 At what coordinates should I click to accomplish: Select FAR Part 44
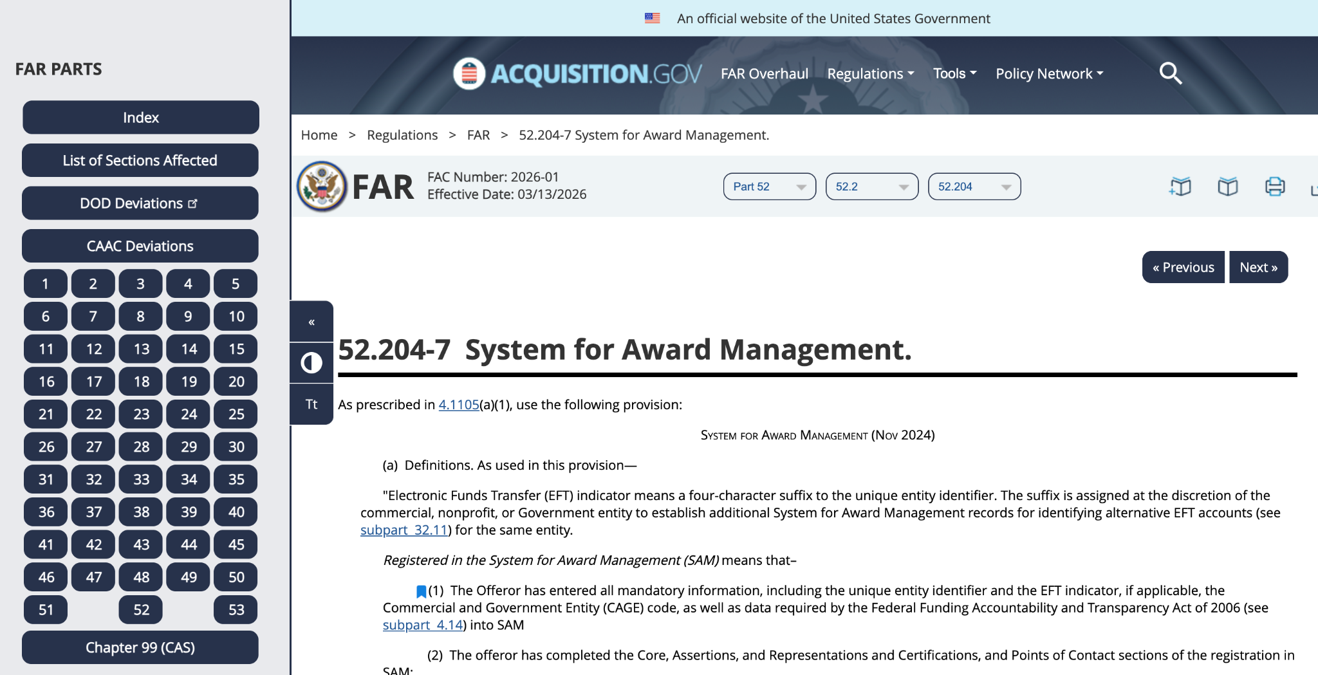tap(188, 545)
